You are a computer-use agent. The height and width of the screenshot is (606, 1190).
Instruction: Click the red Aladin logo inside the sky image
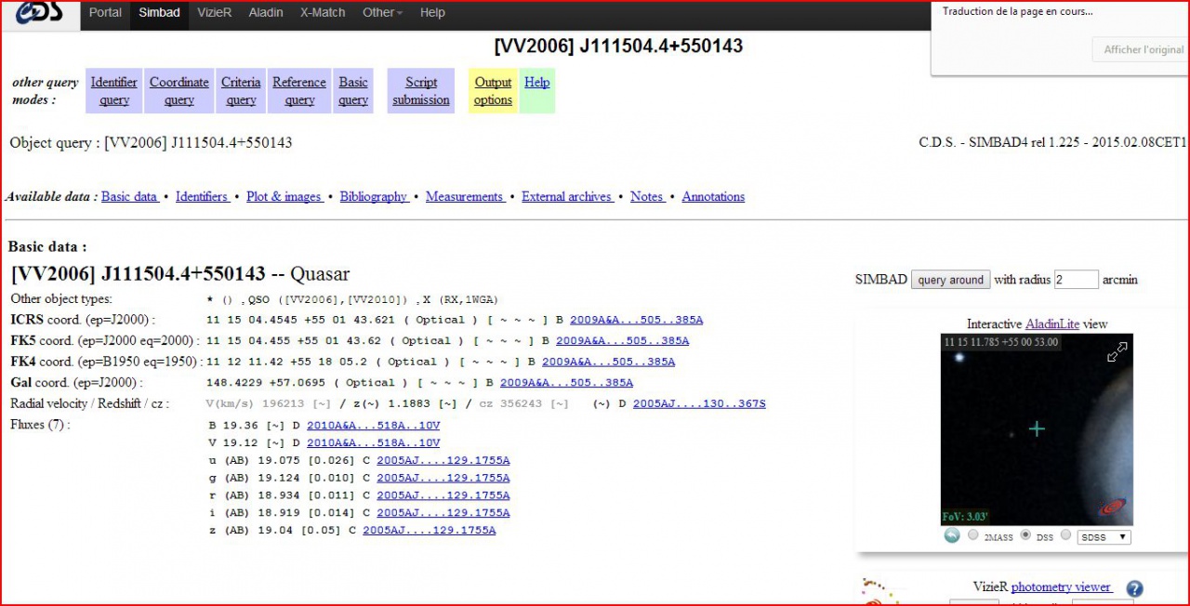coord(1112,506)
